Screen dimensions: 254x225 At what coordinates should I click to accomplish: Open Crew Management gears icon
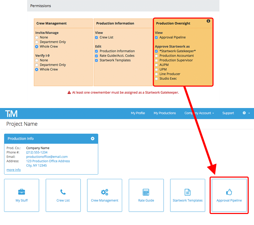(104, 192)
